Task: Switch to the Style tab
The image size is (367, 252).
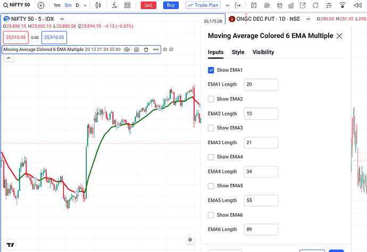Action: 238,53
